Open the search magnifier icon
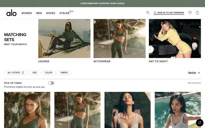This screenshot has height=128, width=205. [x=147, y=13]
